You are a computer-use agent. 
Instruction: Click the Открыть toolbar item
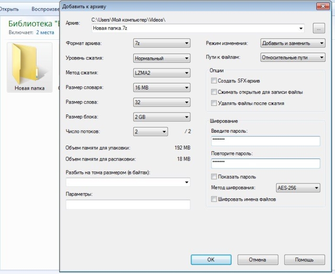[x=9, y=9]
